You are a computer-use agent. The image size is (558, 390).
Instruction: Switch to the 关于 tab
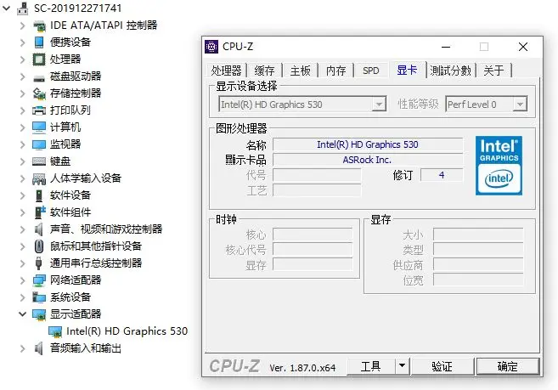pos(493,71)
